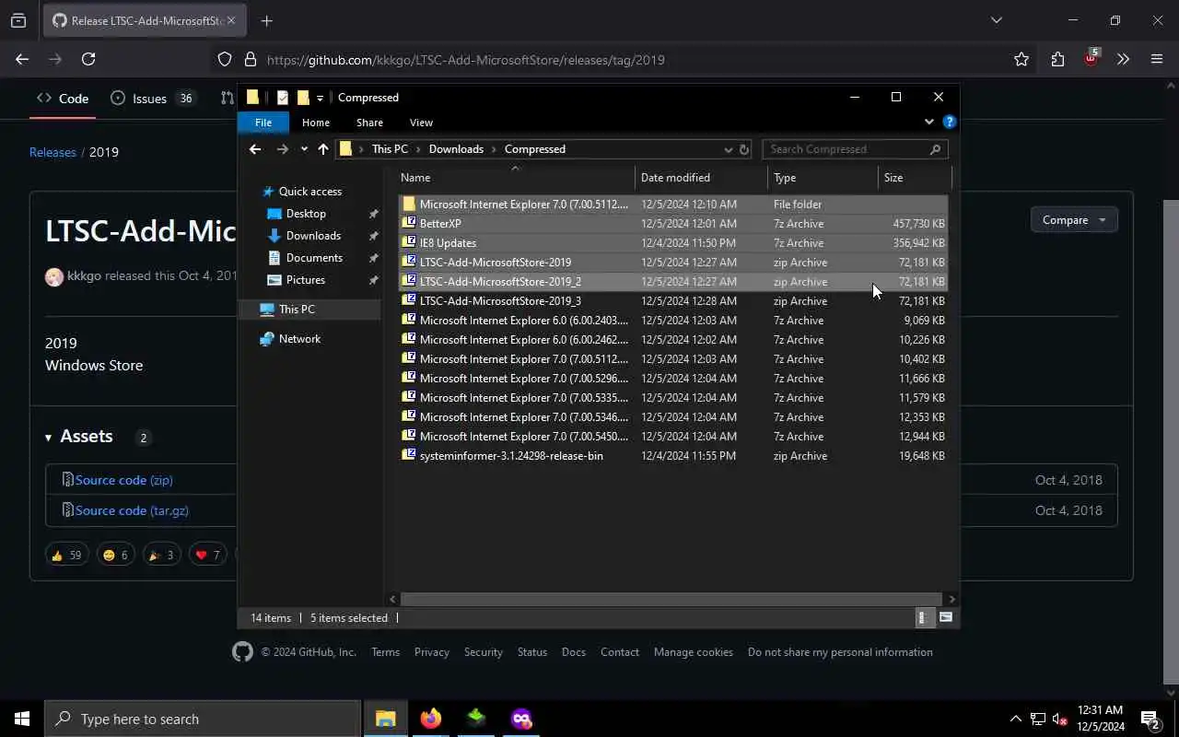Image resolution: width=1179 pixels, height=737 pixels.
Task: Click New folder icon in quick access toolbar
Action: pos(303,98)
